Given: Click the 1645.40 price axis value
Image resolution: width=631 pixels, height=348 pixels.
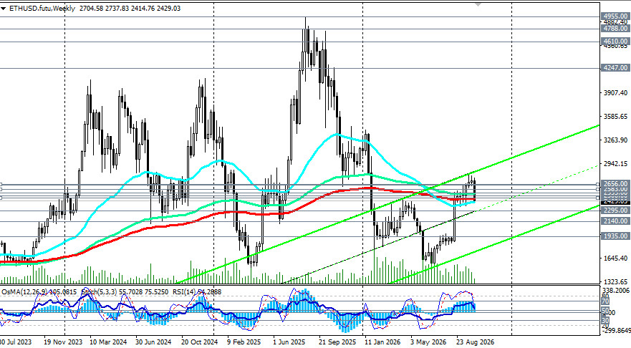Looking at the screenshot, I should tap(615, 258).
